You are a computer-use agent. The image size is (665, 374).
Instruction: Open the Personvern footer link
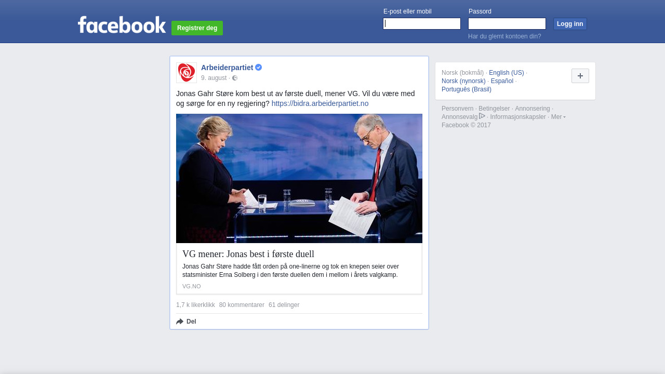click(458, 109)
